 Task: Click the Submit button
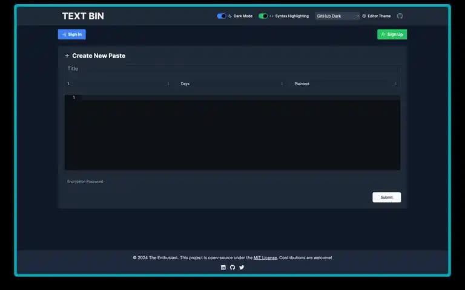pos(386,198)
